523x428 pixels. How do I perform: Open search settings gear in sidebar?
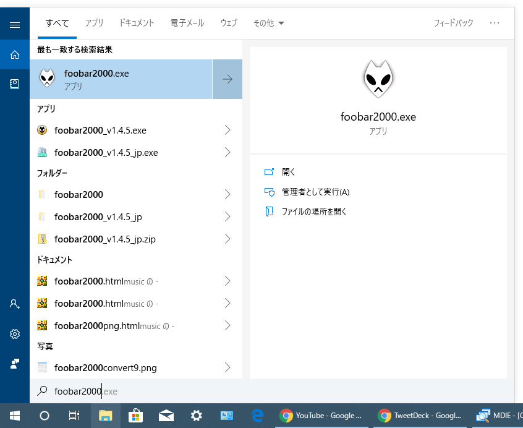click(x=15, y=334)
